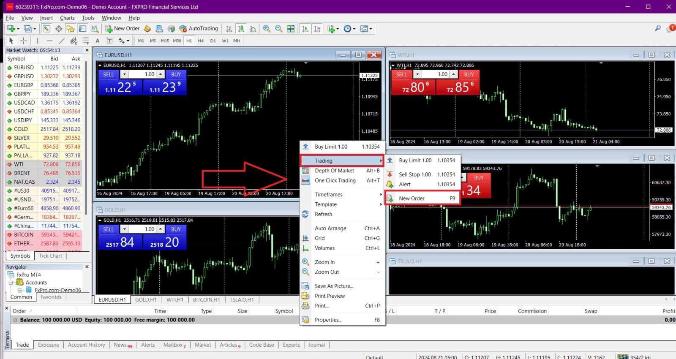Open the Search magnifier at top right
The height and width of the screenshot is (359, 676).
coord(657,28)
